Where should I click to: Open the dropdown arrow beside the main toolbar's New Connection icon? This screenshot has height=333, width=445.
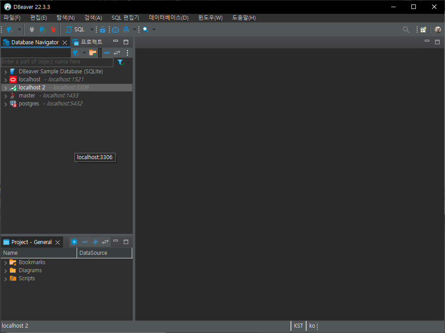point(19,30)
